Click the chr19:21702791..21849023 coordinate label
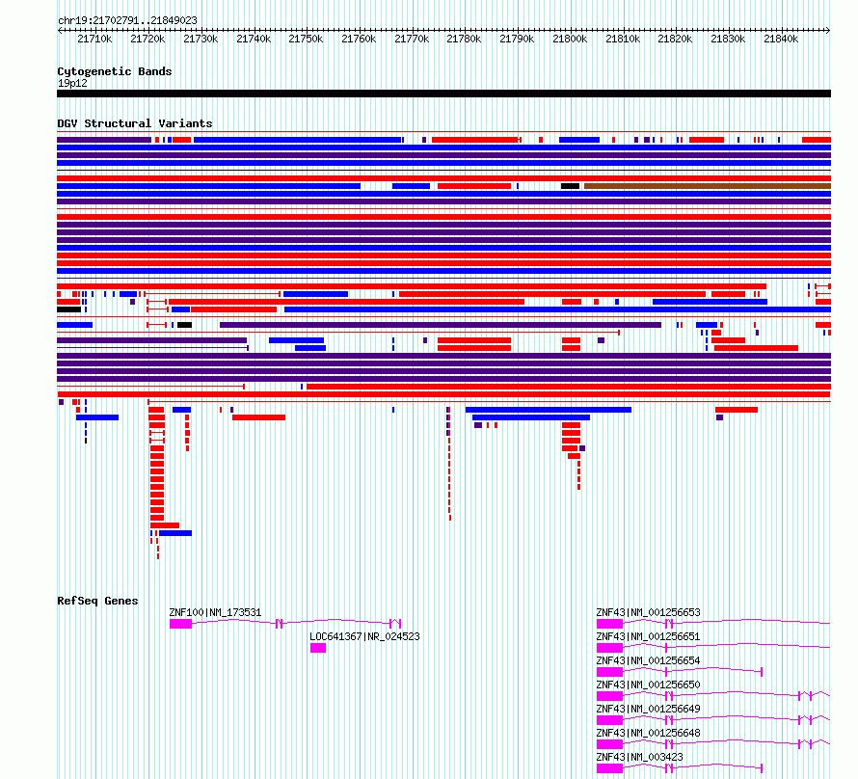The width and height of the screenshot is (858, 779). [x=127, y=20]
